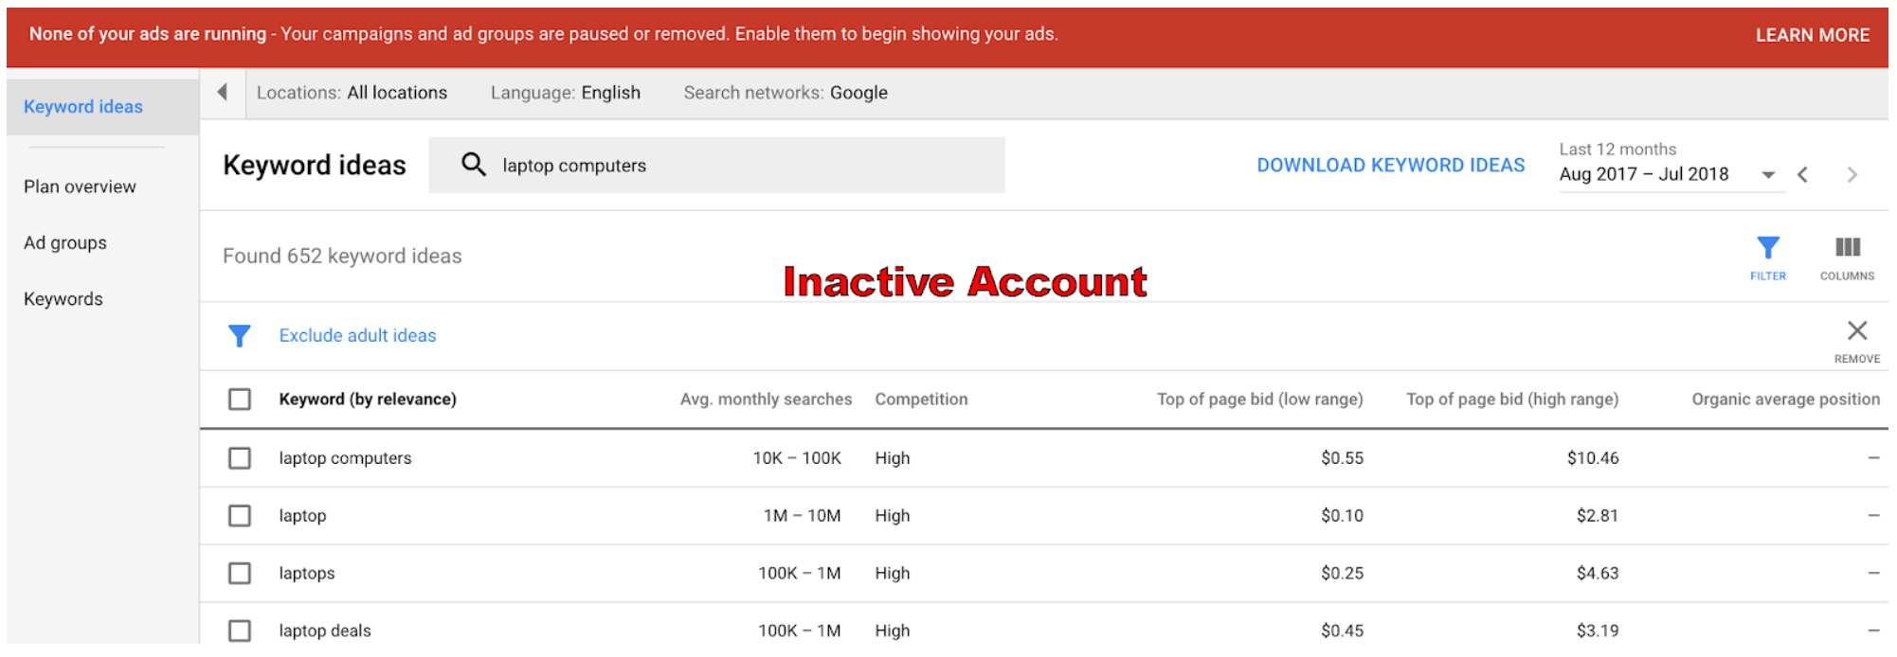Open Plan overview in sidebar

[80, 186]
